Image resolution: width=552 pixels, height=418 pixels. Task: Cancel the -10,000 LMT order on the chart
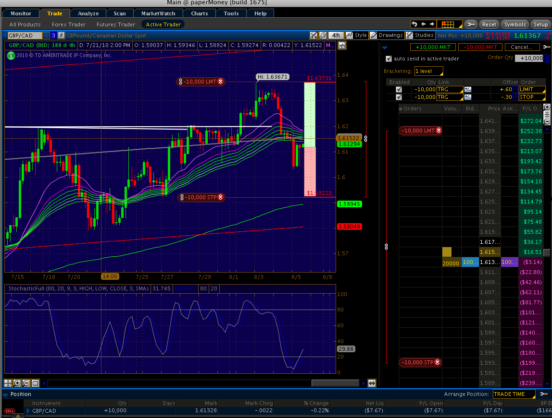tap(221, 82)
